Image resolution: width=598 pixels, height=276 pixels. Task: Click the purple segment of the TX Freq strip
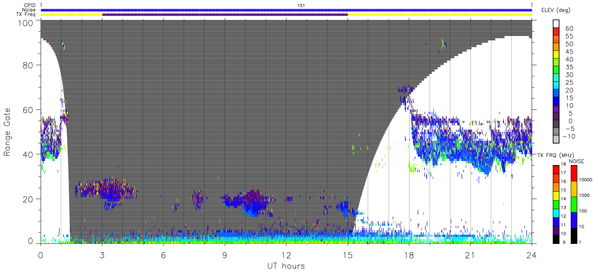click(225, 15)
